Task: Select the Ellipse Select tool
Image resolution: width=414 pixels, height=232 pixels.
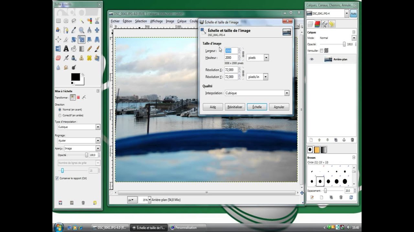Action: click(x=66, y=21)
